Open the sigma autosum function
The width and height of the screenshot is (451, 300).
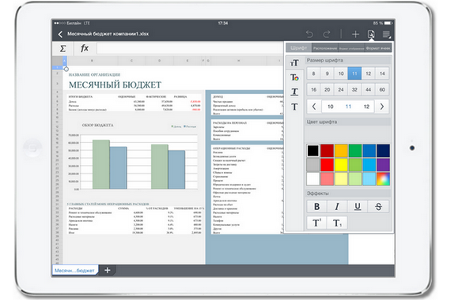pyautogui.click(x=63, y=48)
